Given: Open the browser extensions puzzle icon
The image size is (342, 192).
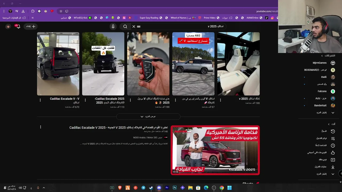Looking at the screenshot, I should tap(33, 11).
